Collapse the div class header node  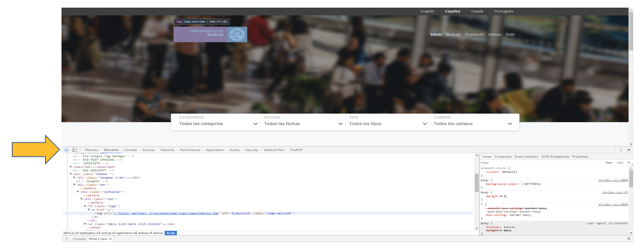tap(71, 174)
